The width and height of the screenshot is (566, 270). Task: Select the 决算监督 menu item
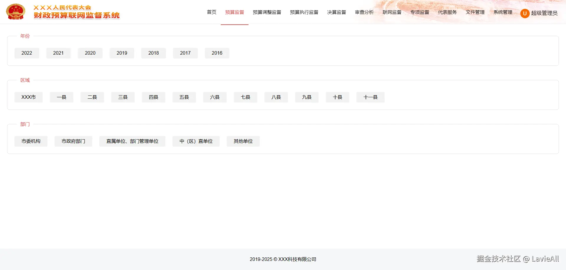(x=336, y=12)
